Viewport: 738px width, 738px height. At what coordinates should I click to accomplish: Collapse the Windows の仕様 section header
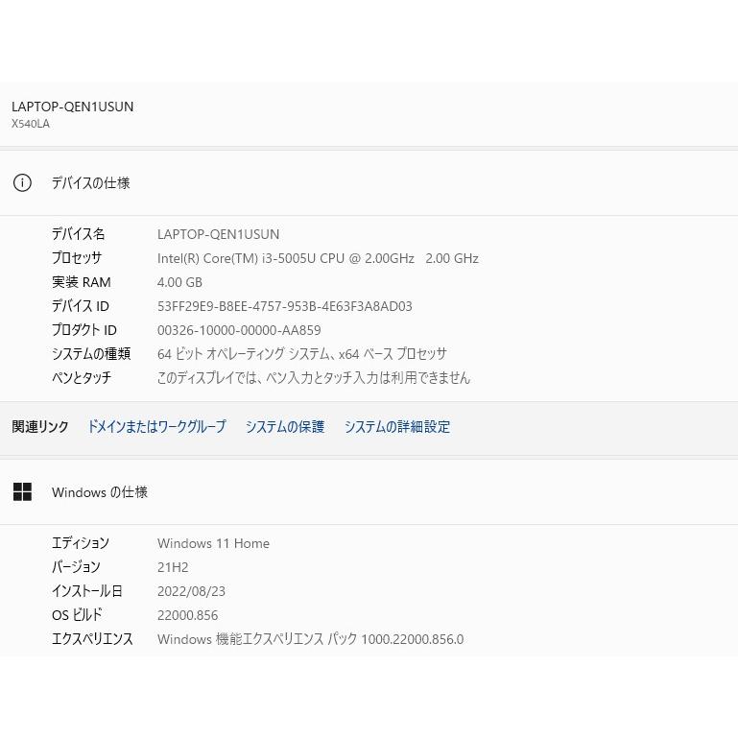[x=100, y=492]
